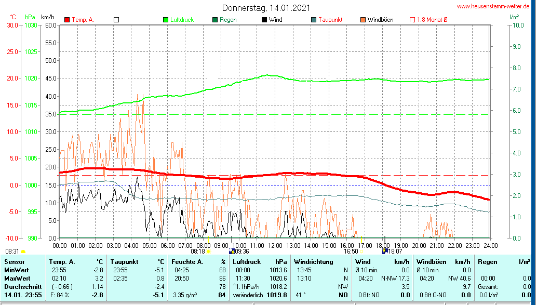The width and height of the screenshot is (537, 305).
Task: Click the Windböen column header in table
Action: tap(431, 262)
